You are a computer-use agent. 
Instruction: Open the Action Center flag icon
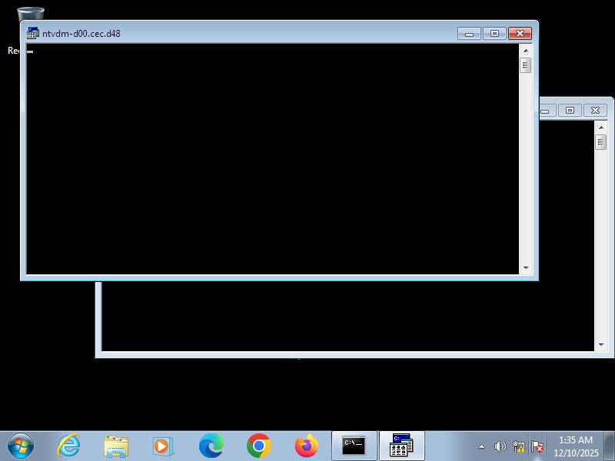(x=537, y=446)
